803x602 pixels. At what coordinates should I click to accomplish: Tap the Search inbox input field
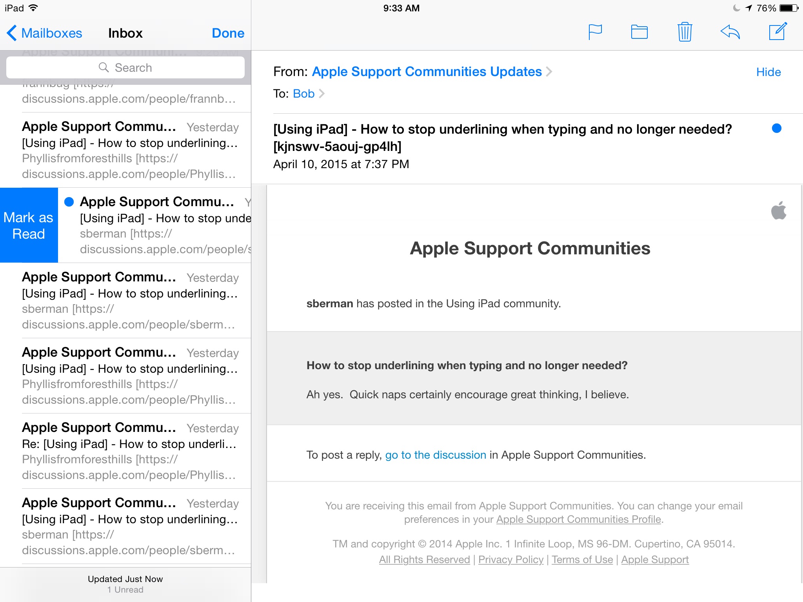[x=125, y=68]
